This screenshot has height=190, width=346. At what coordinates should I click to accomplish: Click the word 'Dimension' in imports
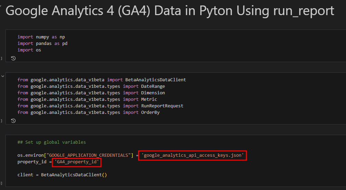coord(153,93)
